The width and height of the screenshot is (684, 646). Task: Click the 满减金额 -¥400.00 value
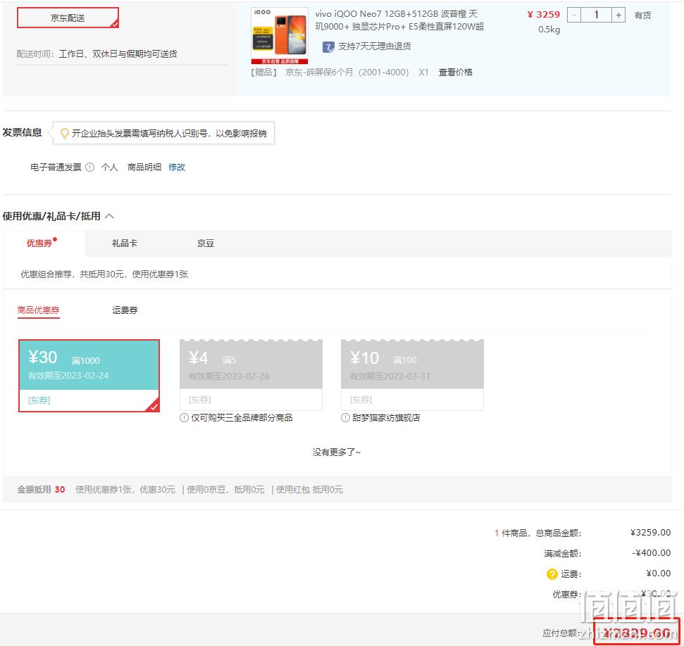(x=652, y=553)
